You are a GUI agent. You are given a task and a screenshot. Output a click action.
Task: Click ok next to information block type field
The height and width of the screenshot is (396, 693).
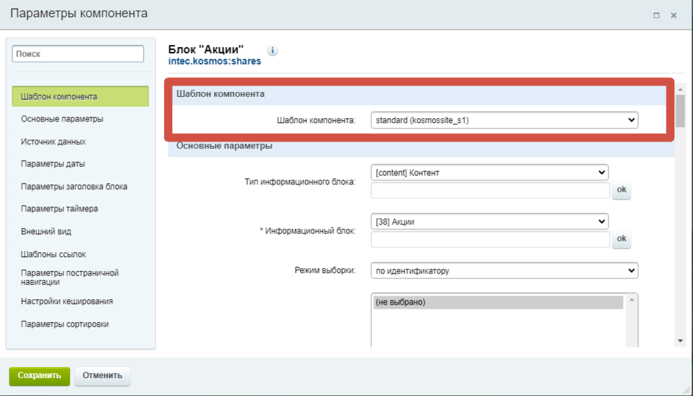[x=621, y=190]
